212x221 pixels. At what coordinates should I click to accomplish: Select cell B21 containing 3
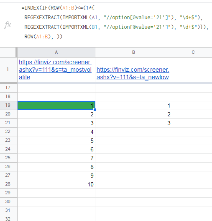(133, 123)
